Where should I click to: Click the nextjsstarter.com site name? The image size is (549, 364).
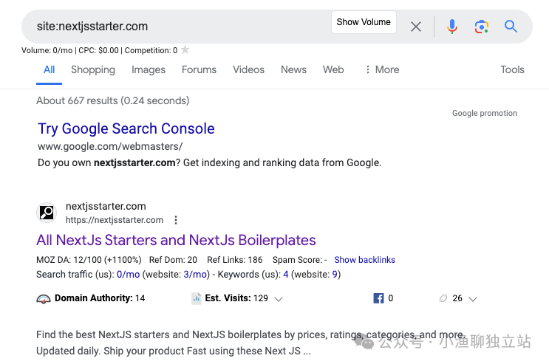(x=106, y=206)
